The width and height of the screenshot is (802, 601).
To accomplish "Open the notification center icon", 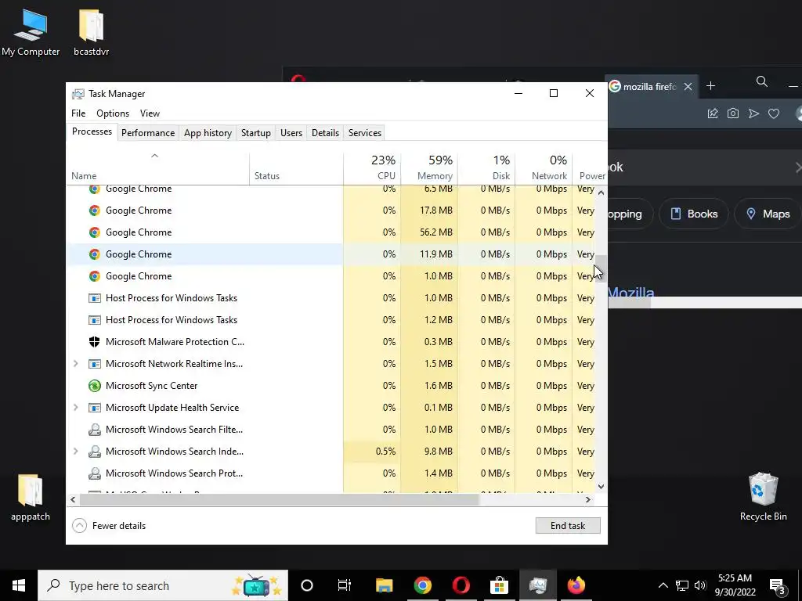I will pyautogui.click(x=777, y=585).
